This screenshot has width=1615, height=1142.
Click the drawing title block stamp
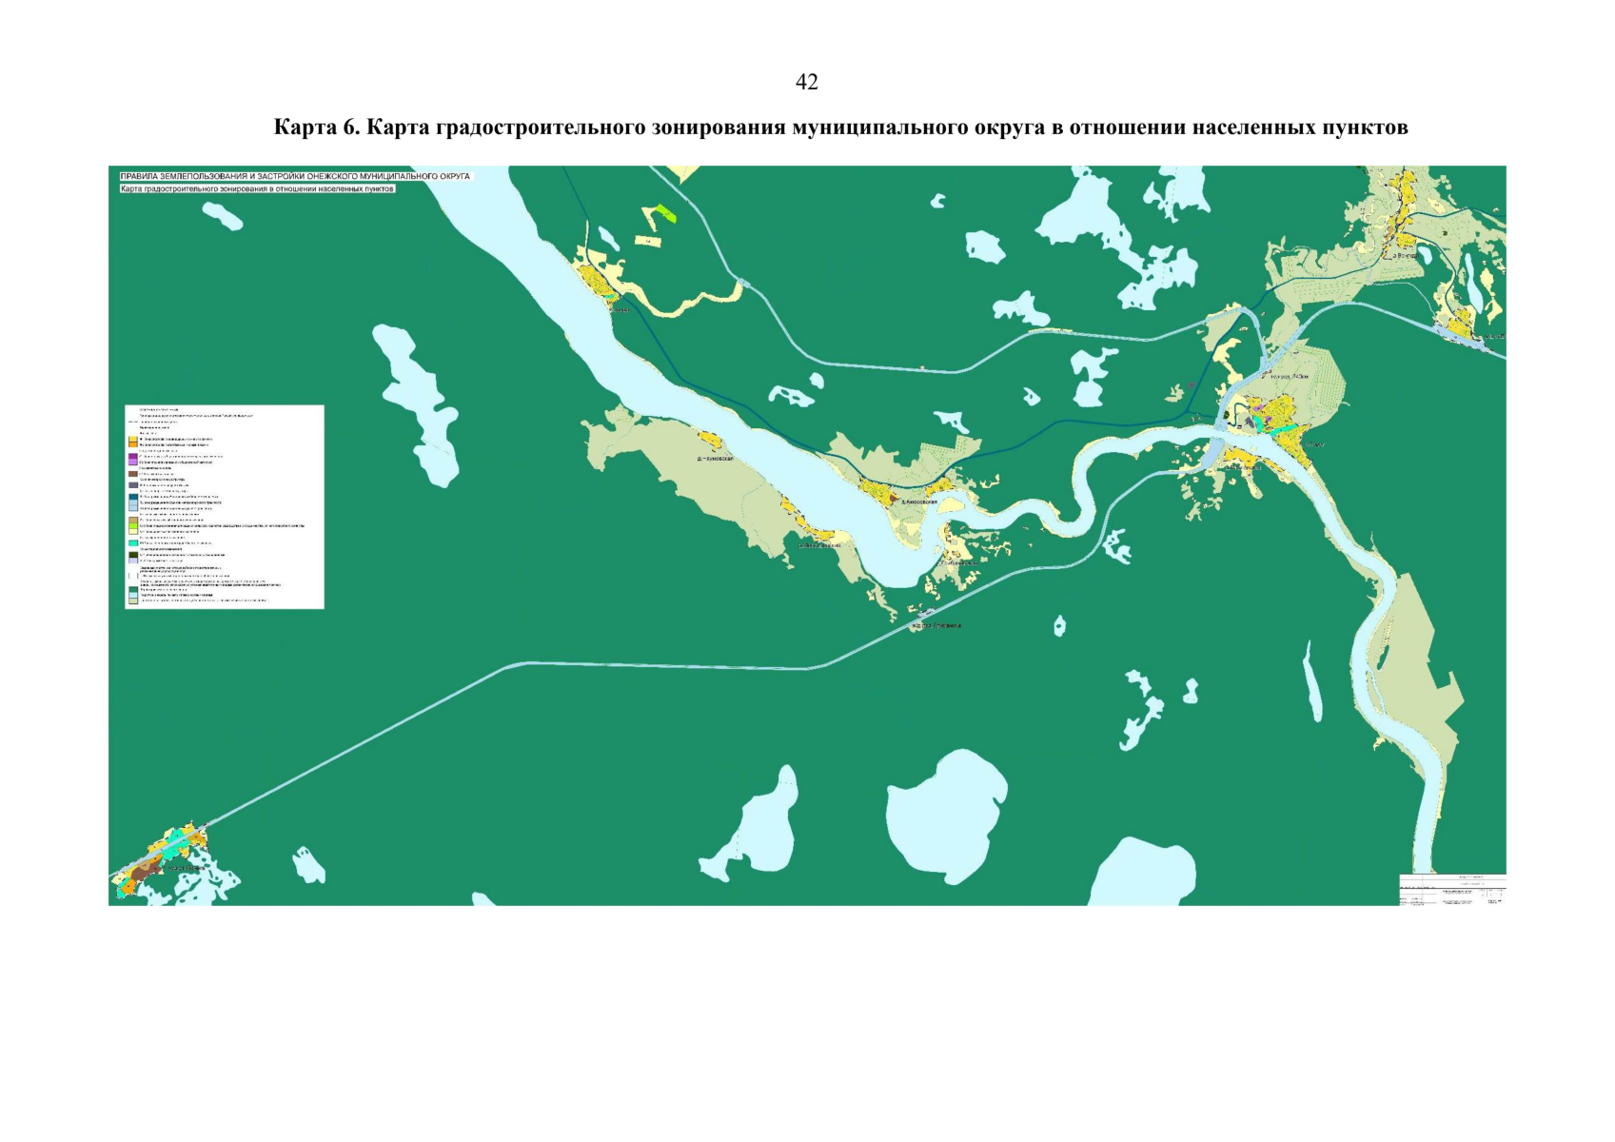[x=1452, y=889]
